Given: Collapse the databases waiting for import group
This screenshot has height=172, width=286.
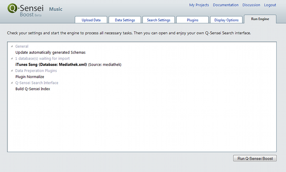Looking at the screenshot, I should 12,59.
